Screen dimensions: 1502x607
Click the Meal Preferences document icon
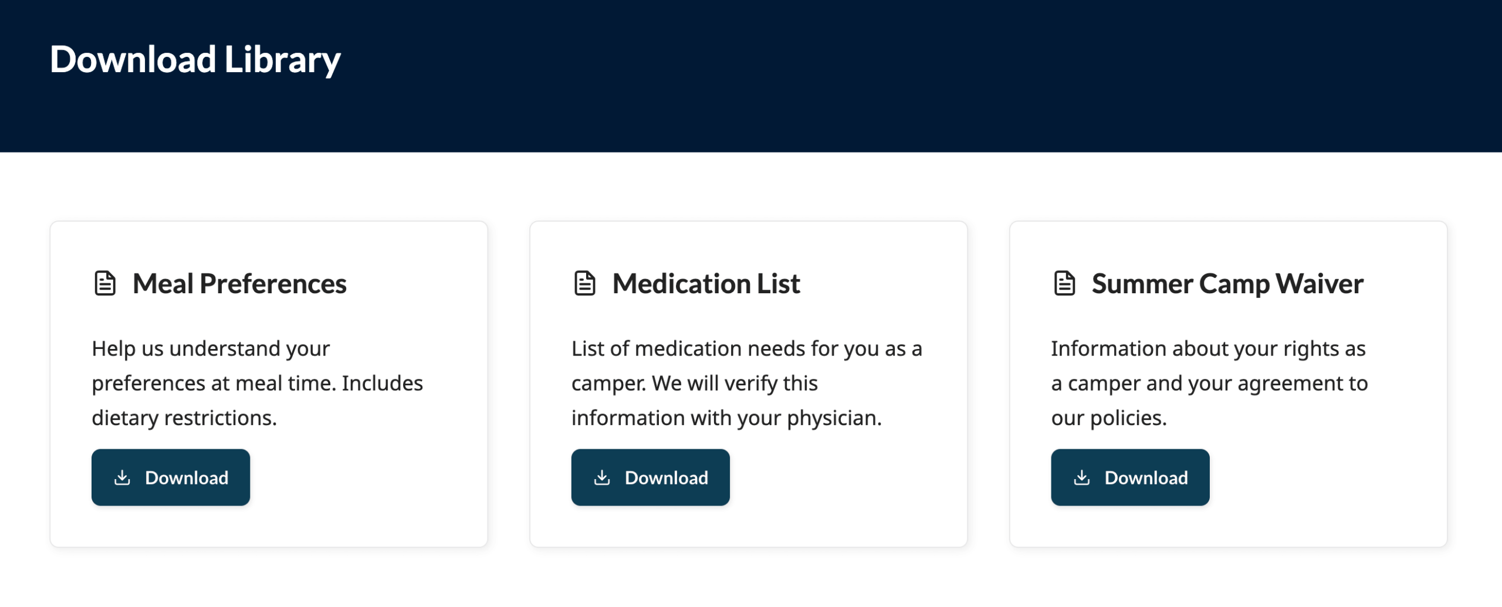click(x=104, y=284)
